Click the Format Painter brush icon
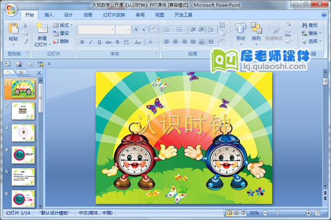The height and width of the screenshot is (220, 331). pyautogui.click(x=25, y=41)
